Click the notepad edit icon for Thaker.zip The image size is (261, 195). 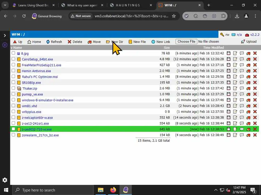point(235,88)
